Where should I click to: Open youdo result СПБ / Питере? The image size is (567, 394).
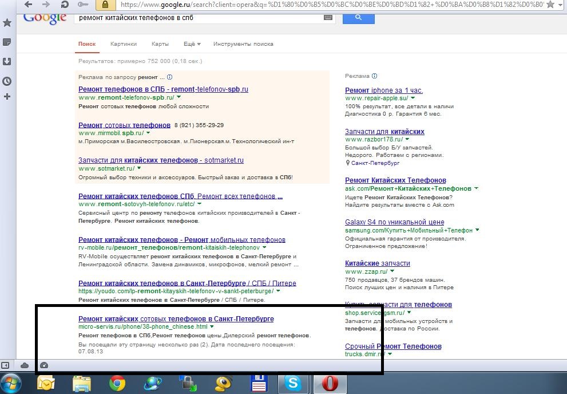click(x=187, y=283)
